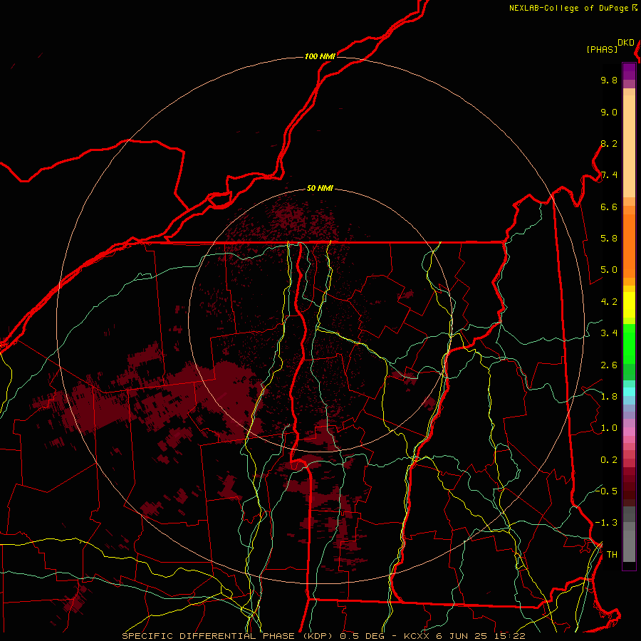Image resolution: width=641 pixels, height=641 pixels.
Task: Click the 9.8 value on color scale
Action: tap(609, 80)
